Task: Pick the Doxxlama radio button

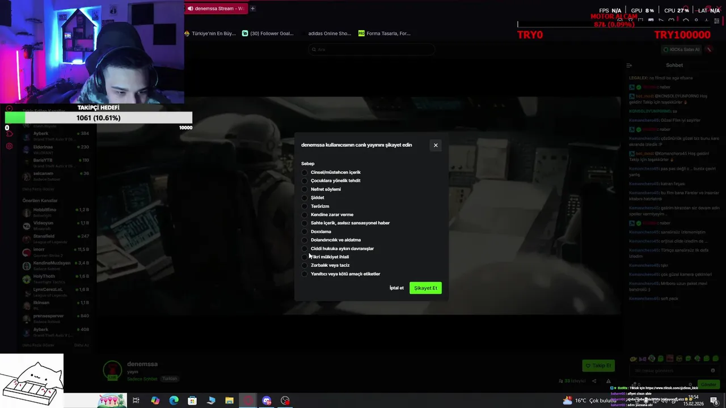Action: tap(305, 231)
